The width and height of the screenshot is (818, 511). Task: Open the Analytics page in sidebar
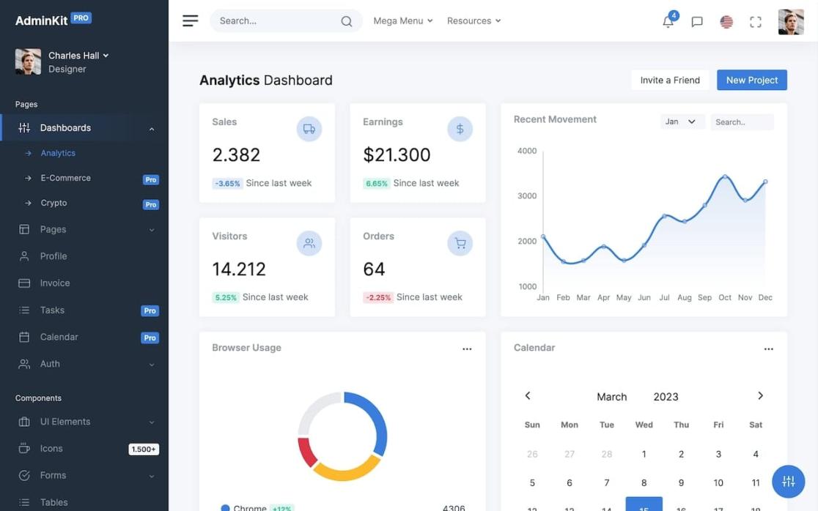[x=59, y=152]
